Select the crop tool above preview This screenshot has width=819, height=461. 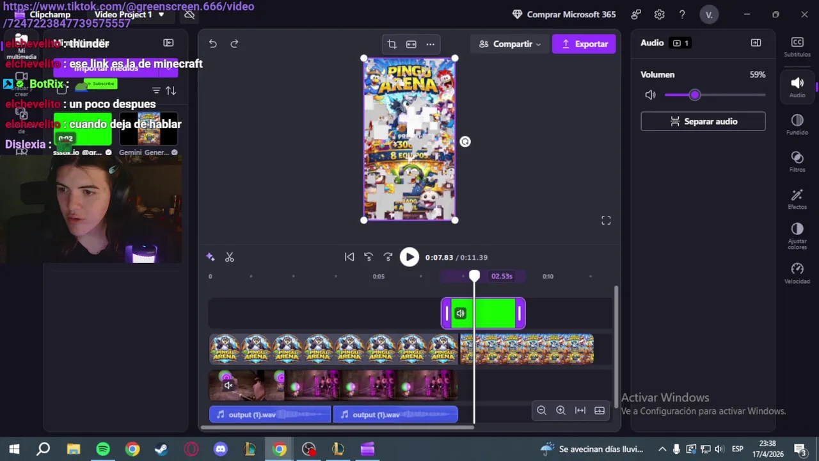coord(392,44)
